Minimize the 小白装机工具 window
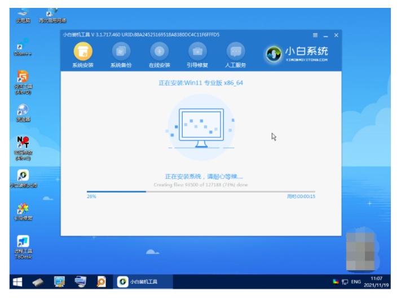 (325, 36)
